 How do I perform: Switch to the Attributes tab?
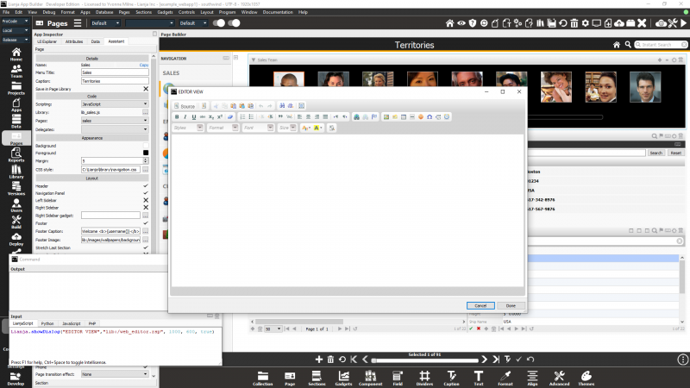[x=74, y=41]
